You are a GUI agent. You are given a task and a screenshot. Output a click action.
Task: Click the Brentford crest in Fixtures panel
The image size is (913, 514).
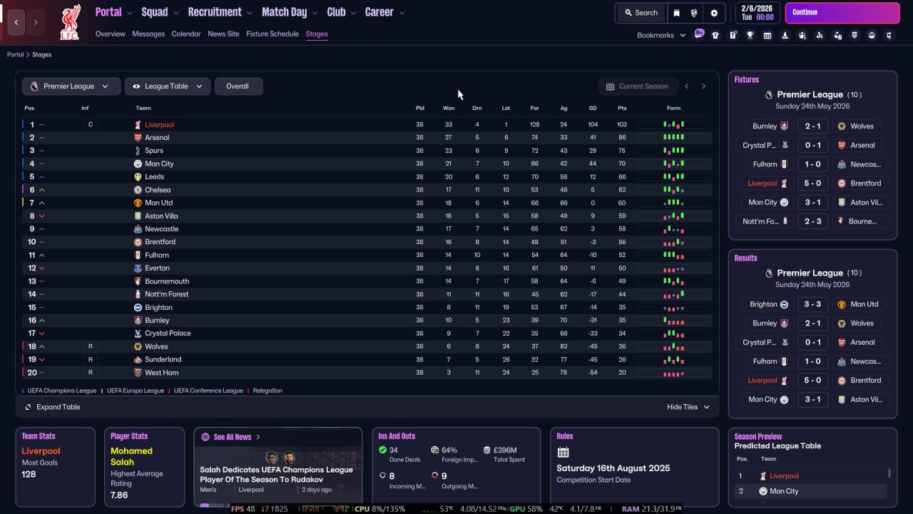pyautogui.click(x=842, y=183)
